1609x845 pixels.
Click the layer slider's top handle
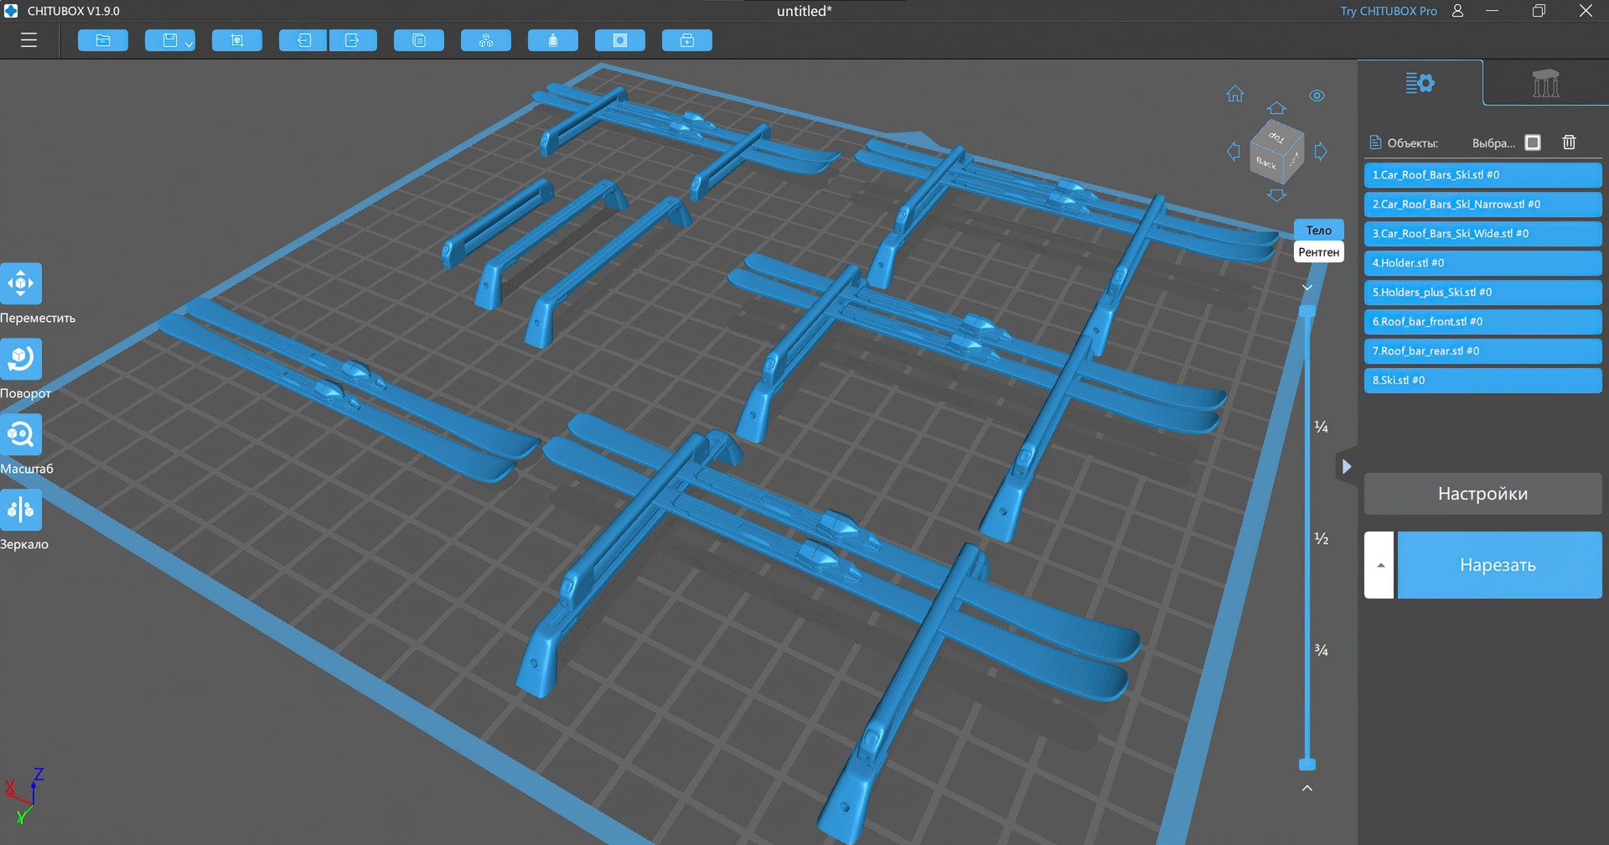pos(1307,311)
